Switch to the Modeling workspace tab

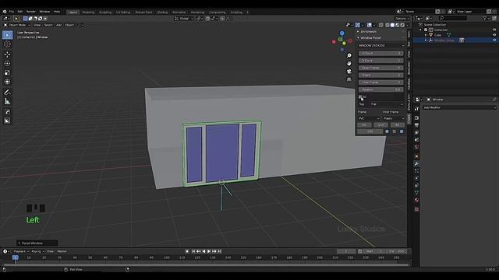(x=88, y=12)
